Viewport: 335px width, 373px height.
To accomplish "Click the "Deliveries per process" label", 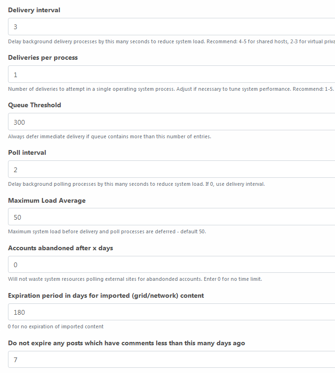I will pos(43,58).
